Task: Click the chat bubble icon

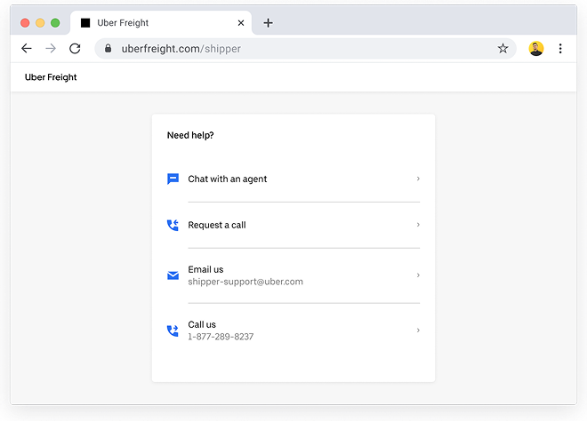Action: [x=173, y=179]
